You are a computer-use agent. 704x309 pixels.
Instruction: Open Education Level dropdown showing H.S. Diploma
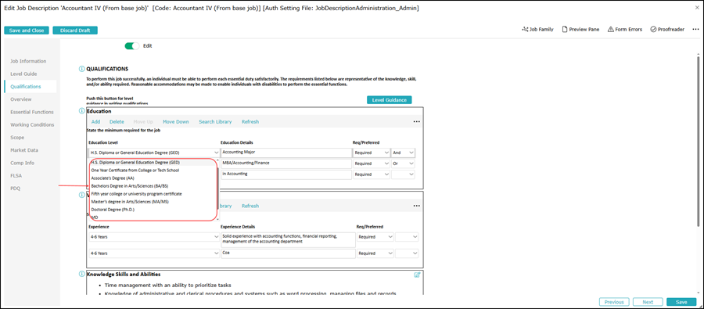pyautogui.click(x=153, y=153)
